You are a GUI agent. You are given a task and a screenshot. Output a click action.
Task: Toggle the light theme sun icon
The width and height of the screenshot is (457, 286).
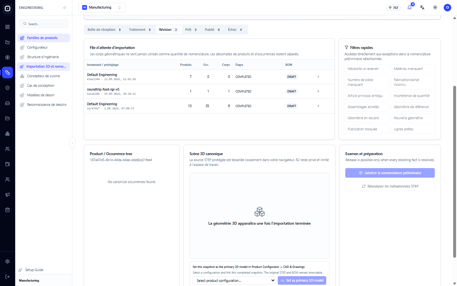tap(435, 7)
